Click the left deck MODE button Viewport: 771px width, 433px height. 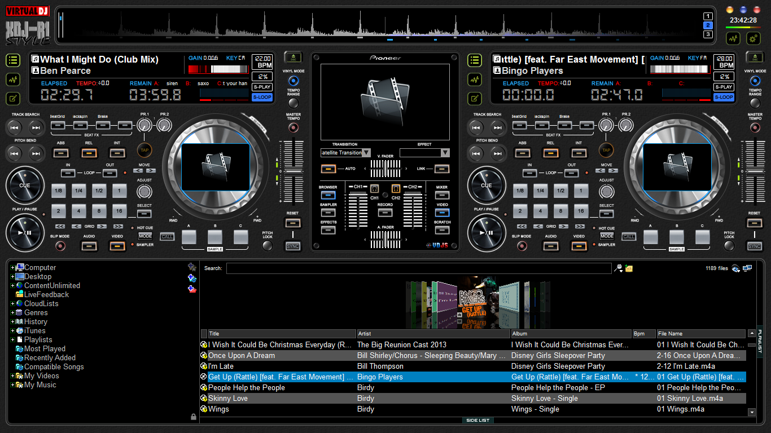coord(145,236)
